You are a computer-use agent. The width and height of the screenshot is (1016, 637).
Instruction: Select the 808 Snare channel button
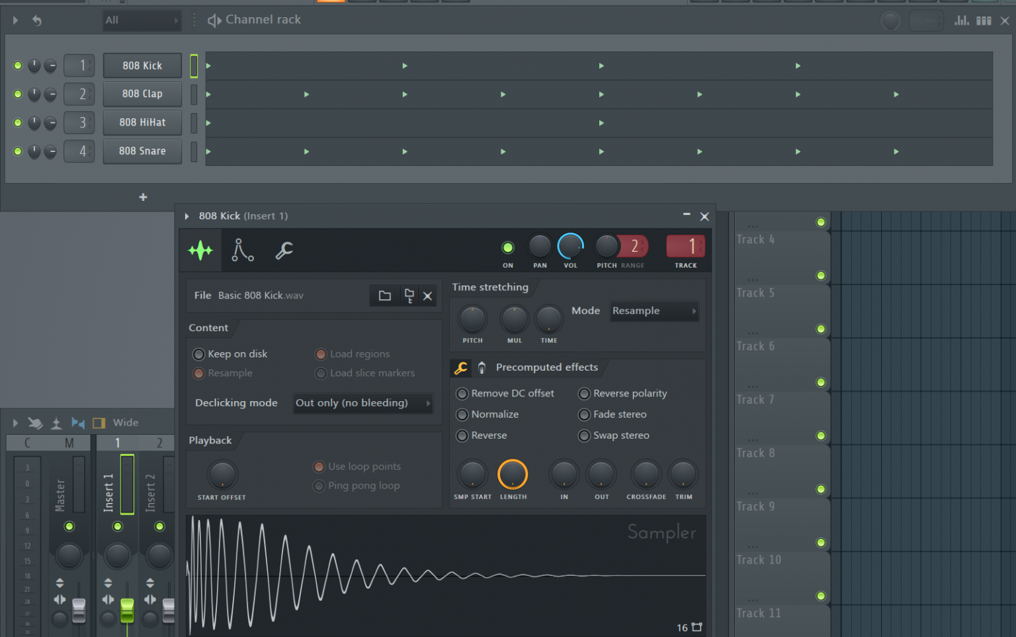[x=142, y=151]
